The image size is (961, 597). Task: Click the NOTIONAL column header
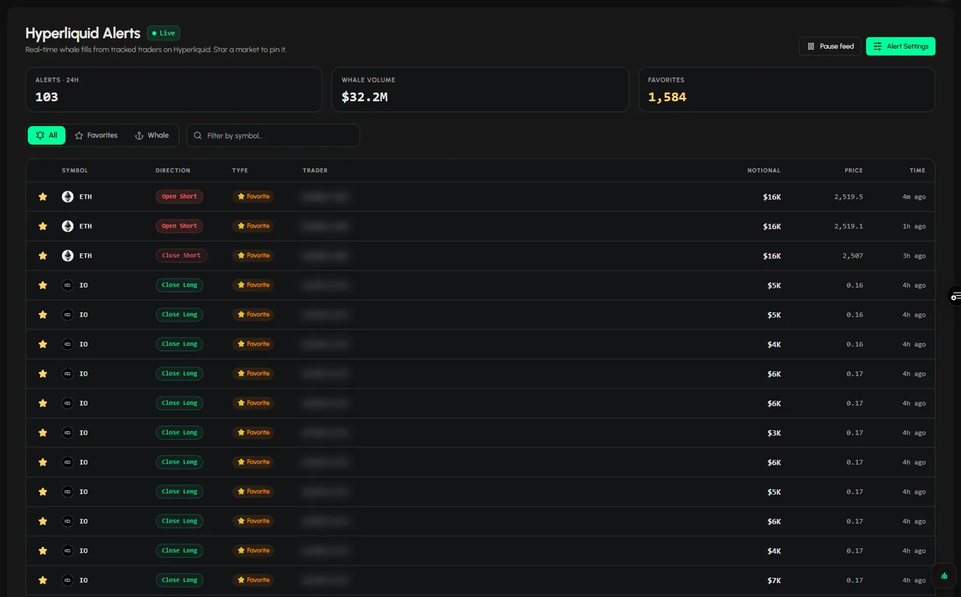764,171
